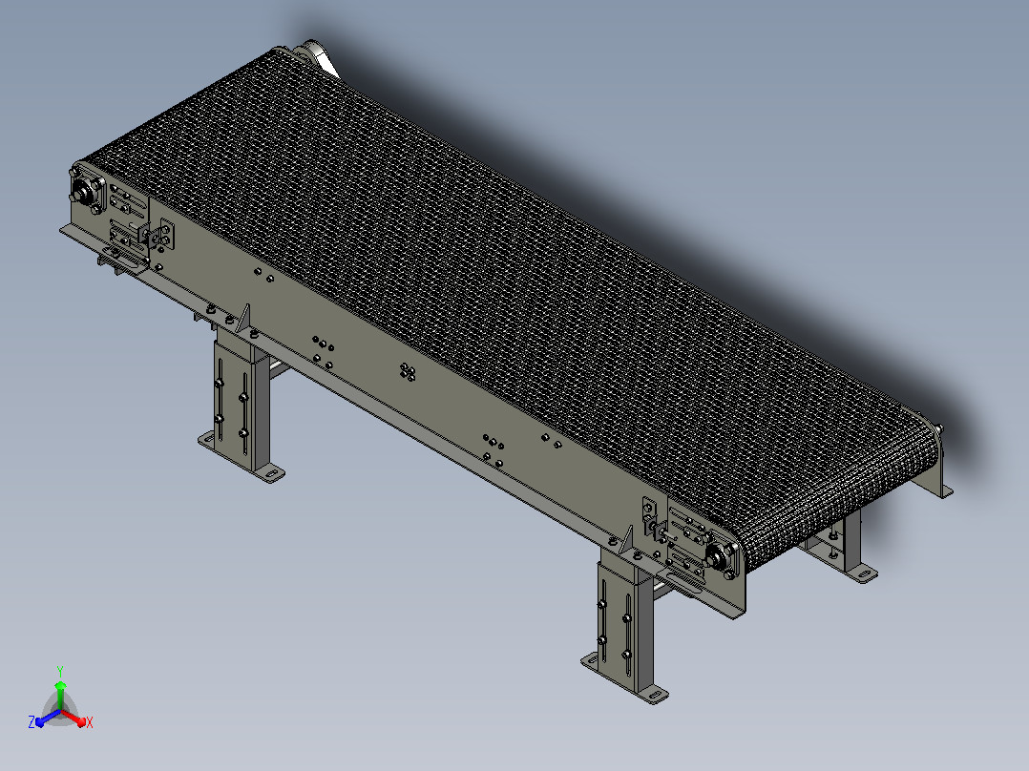Pick the center bolt cluster on side panel
This screenshot has height=771, width=1029.
tap(408, 373)
